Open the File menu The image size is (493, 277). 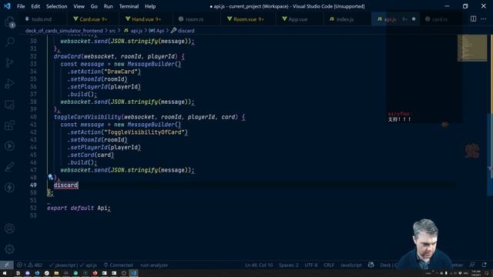(21, 6)
